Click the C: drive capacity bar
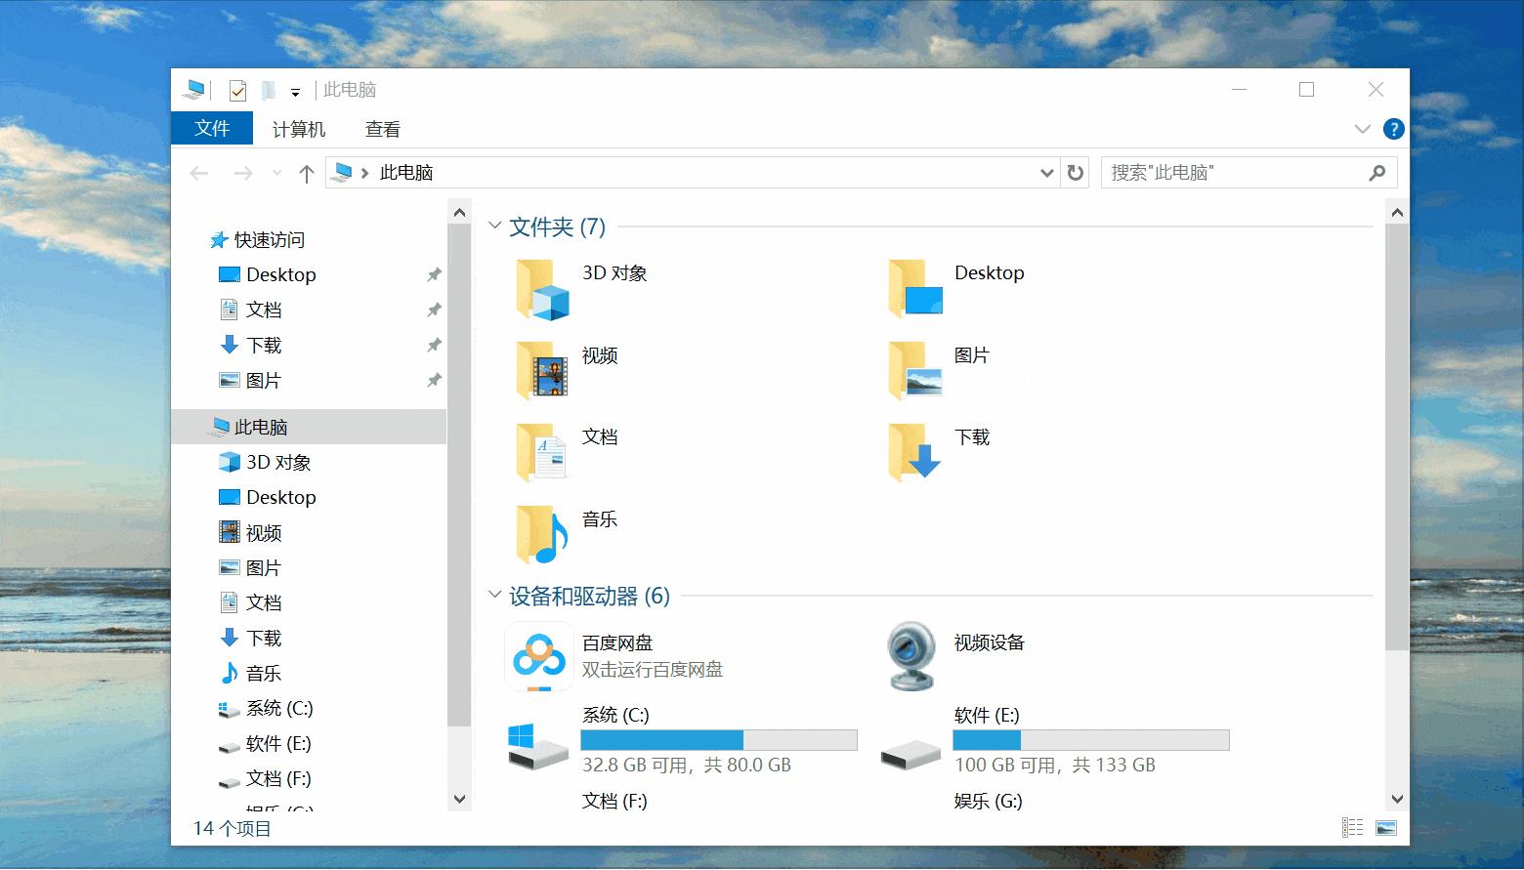The image size is (1524, 870). 720,739
